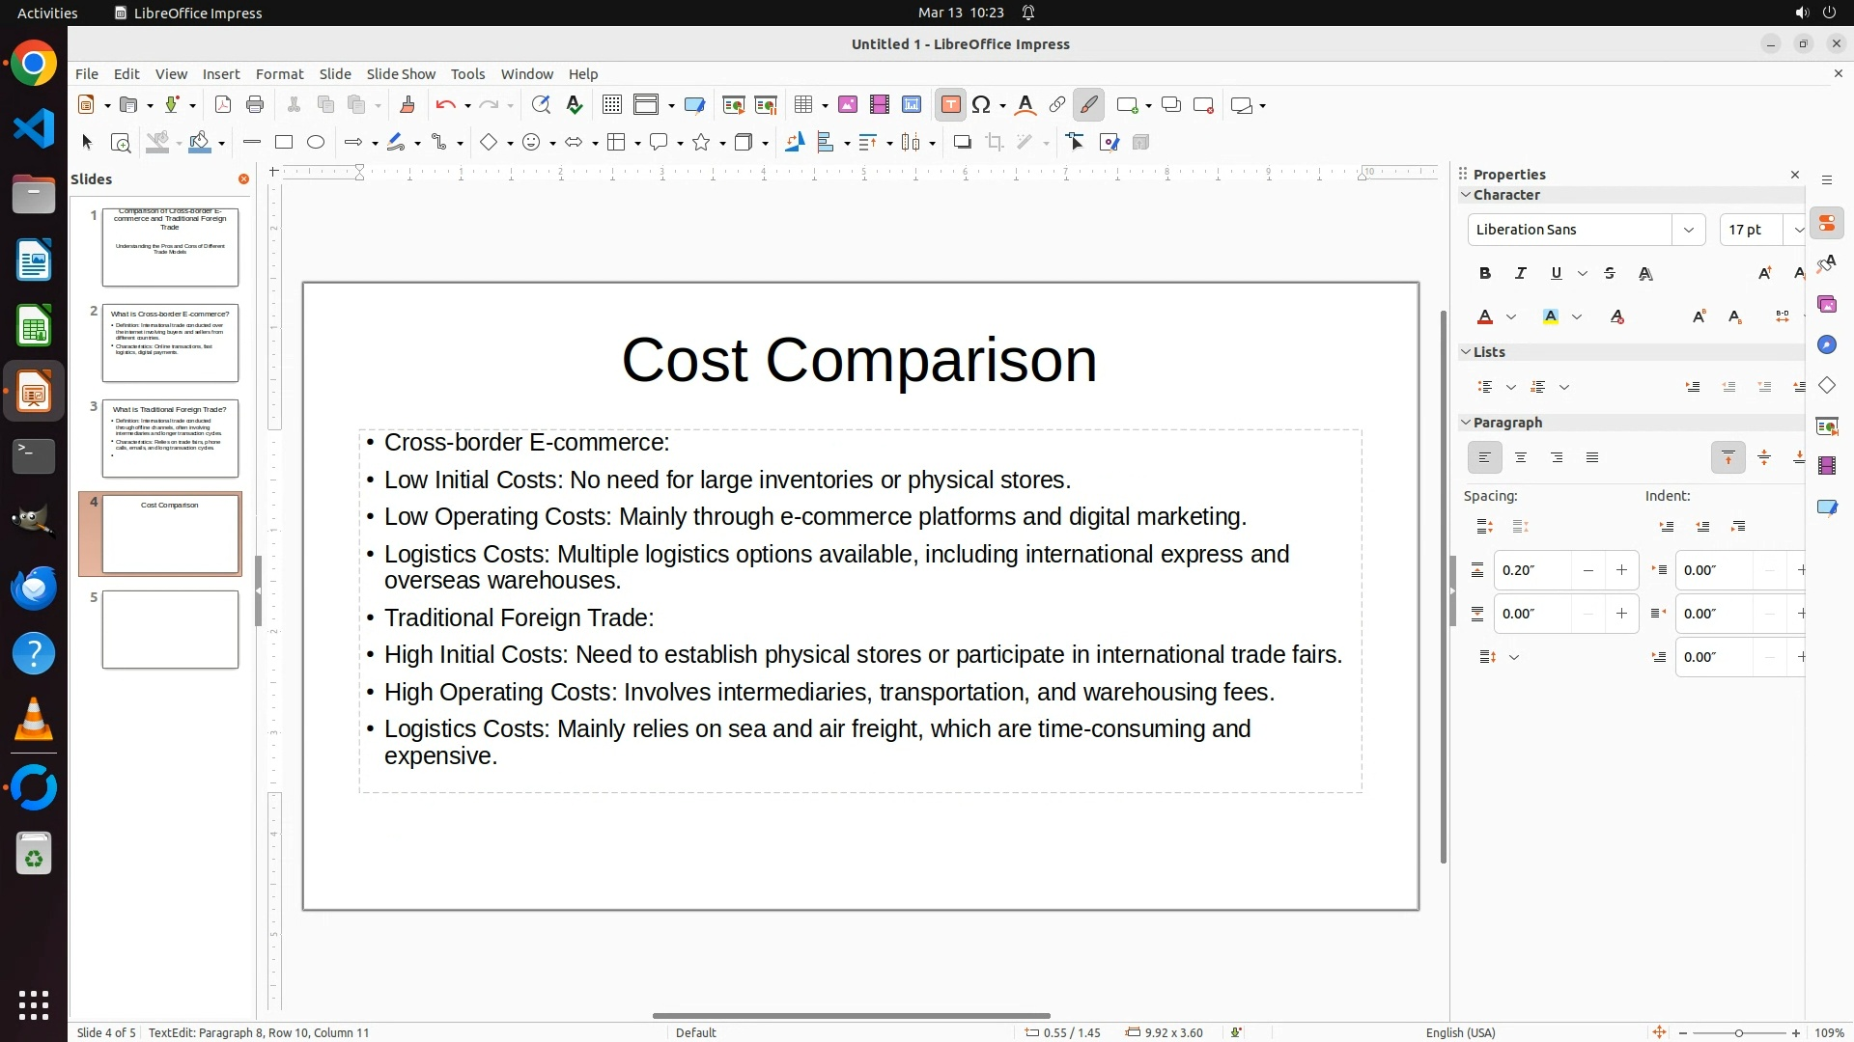Click the zoom slider in status bar
The width and height of the screenshot is (1854, 1042).
pyautogui.click(x=1738, y=1032)
